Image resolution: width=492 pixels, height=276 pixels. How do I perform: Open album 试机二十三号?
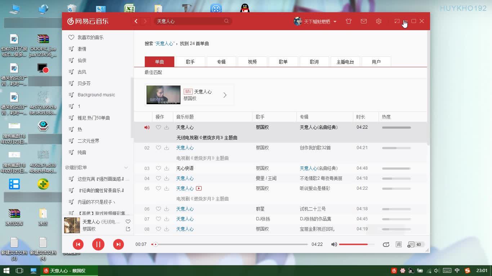click(313, 209)
